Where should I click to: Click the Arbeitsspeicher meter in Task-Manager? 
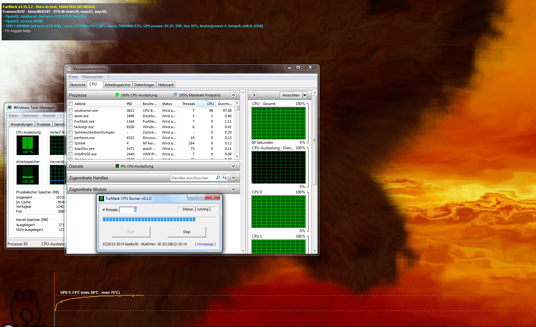28,175
